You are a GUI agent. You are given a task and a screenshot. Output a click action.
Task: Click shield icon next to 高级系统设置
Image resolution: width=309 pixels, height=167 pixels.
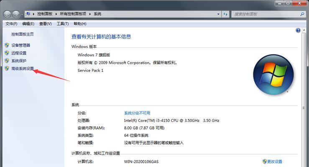click(7, 68)
